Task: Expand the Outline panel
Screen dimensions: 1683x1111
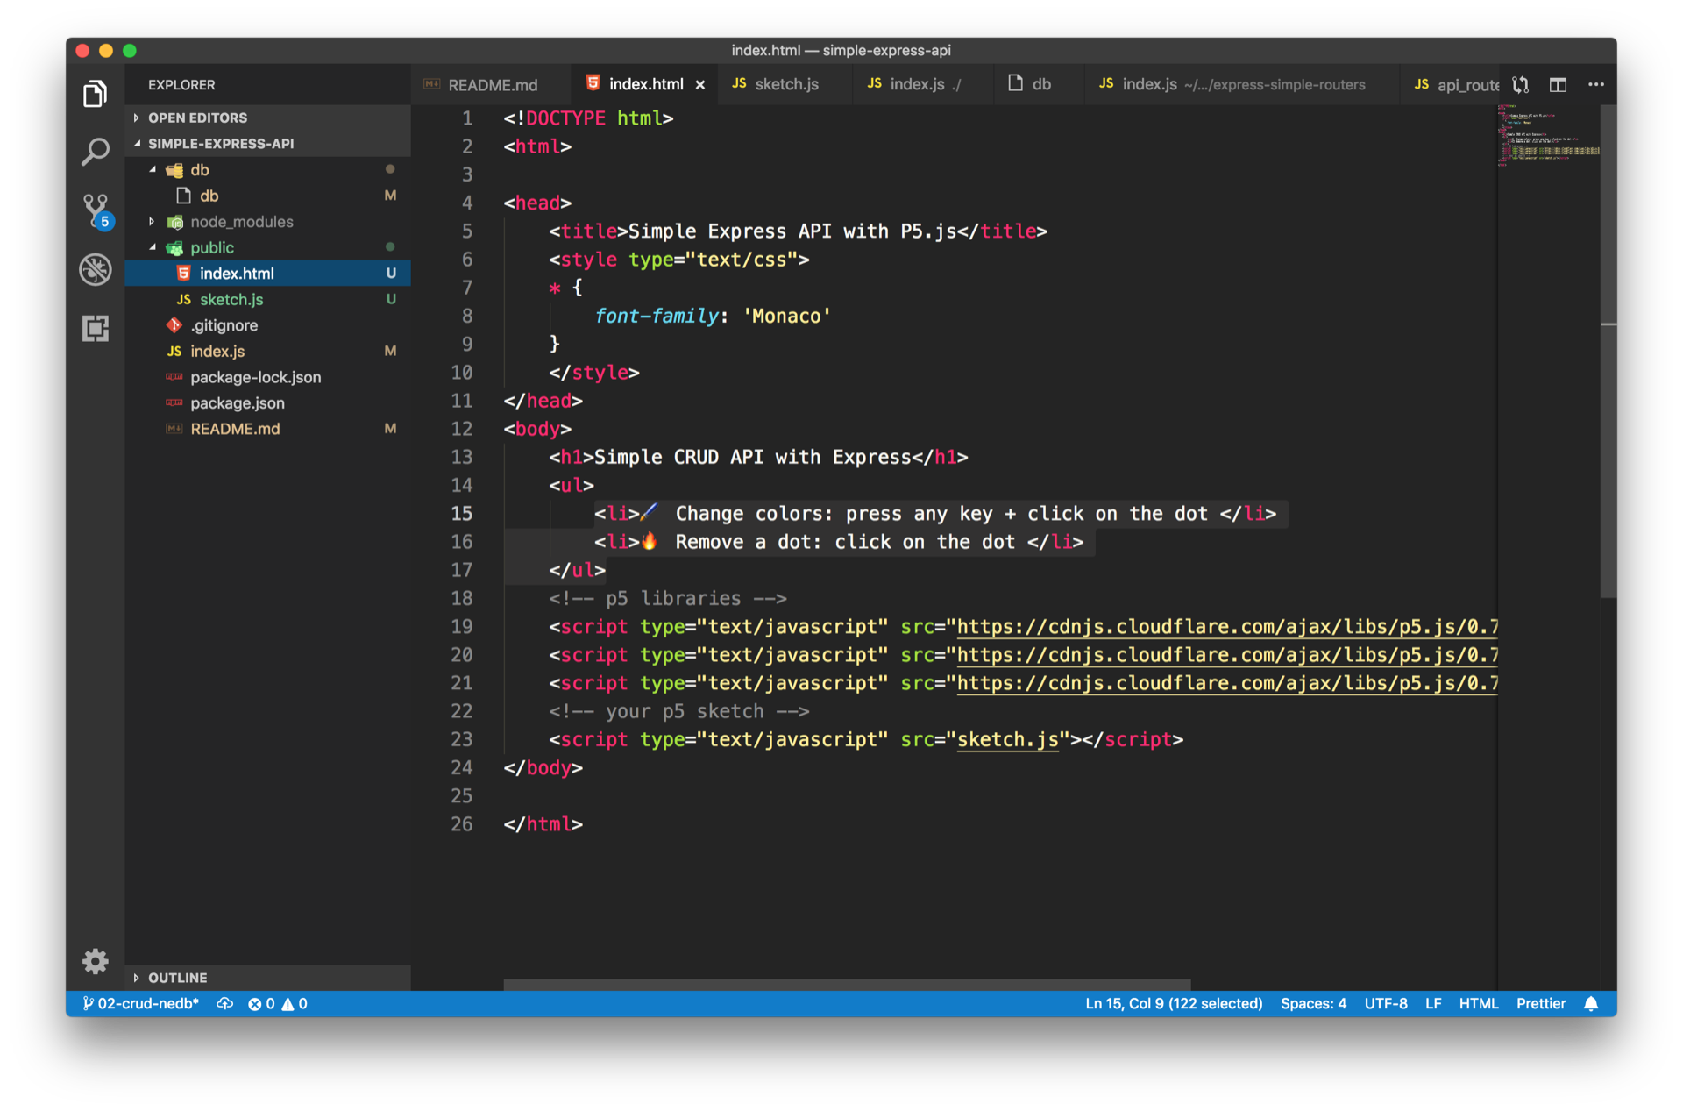Action: (x=177, y=978)
